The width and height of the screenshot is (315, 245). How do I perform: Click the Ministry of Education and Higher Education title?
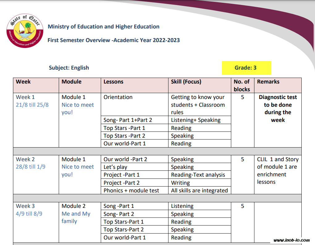tap(104, 27)
